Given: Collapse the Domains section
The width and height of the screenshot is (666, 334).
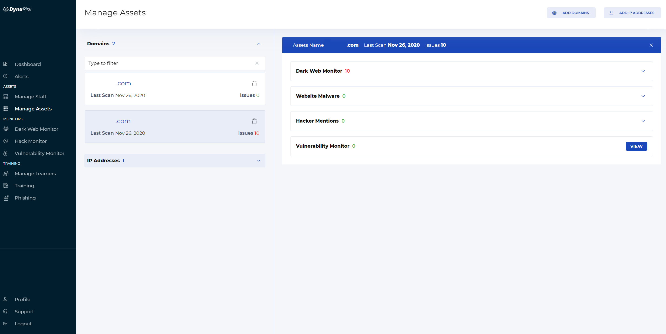Looking at the screenshot, I should (x=258, y=44).
